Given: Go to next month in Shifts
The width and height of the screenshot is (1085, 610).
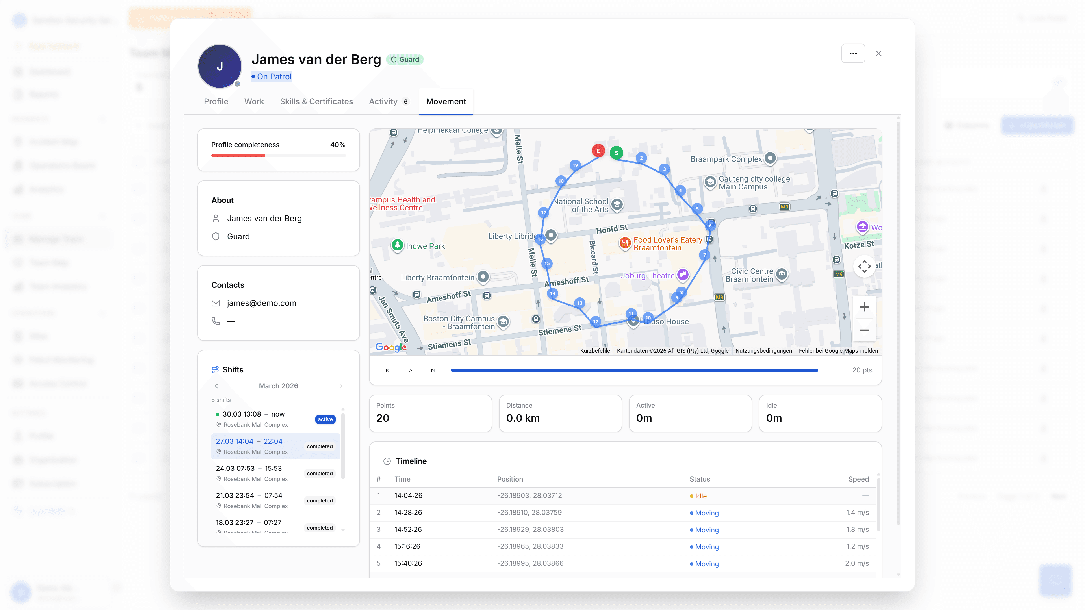Looking at the screenshot, I should click(340, 385).
